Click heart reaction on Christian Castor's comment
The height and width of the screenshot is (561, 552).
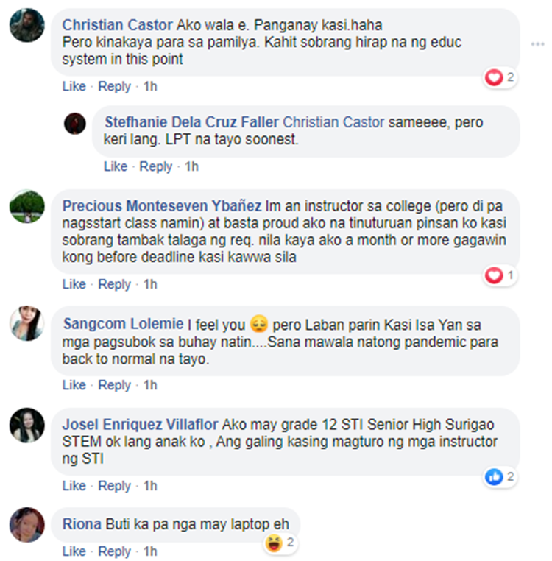click(x=494, y=77)
